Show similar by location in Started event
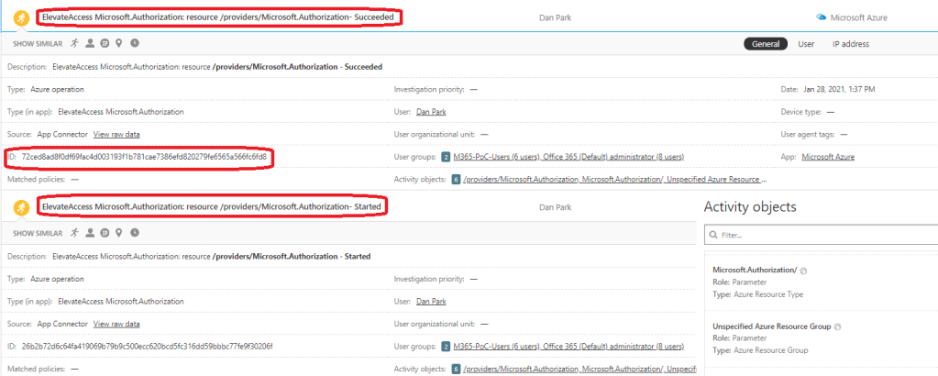The image size is (938, 376). pos(119,233)
